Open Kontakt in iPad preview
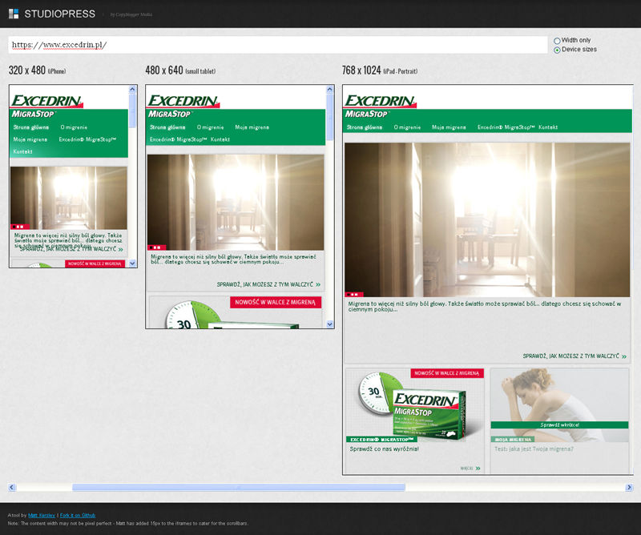641x535 pixels. point(548,127)
